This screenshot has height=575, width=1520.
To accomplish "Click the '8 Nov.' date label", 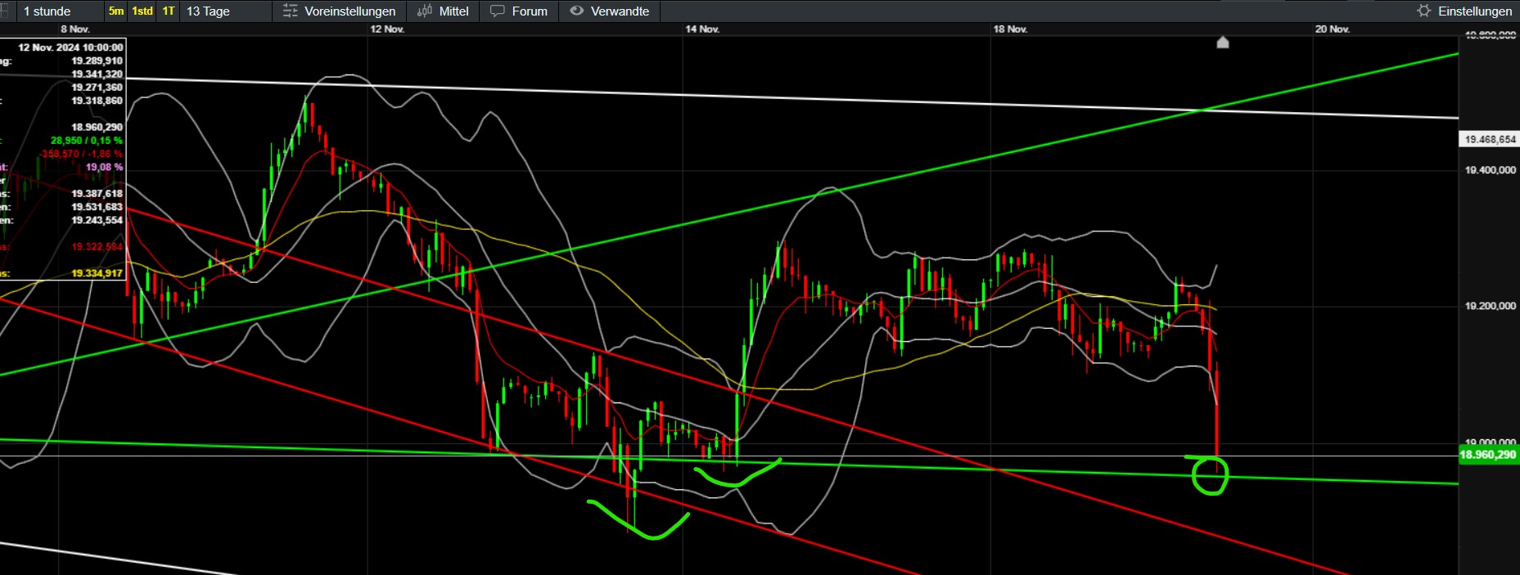I will coord(75,29).
